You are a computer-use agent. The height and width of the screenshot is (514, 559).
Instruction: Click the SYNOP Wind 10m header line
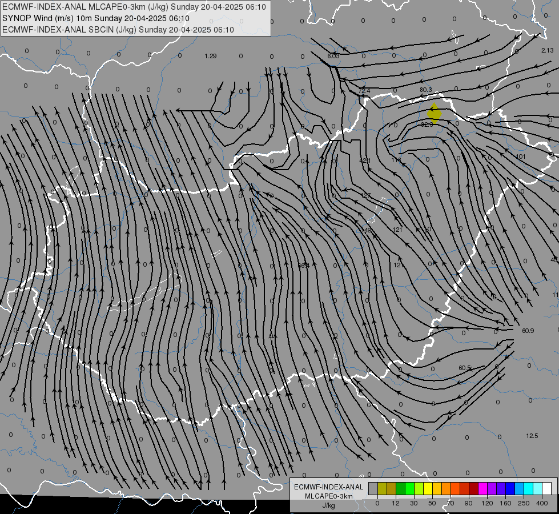pos(96,18)
